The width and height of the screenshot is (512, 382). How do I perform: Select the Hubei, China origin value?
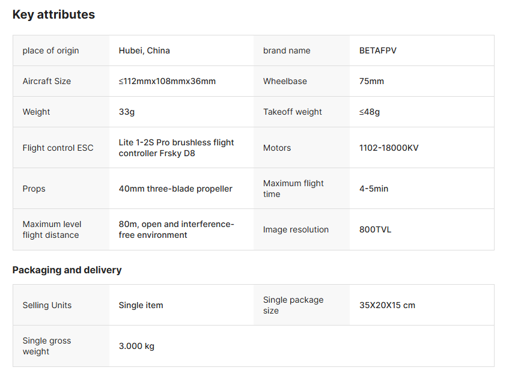144,51
